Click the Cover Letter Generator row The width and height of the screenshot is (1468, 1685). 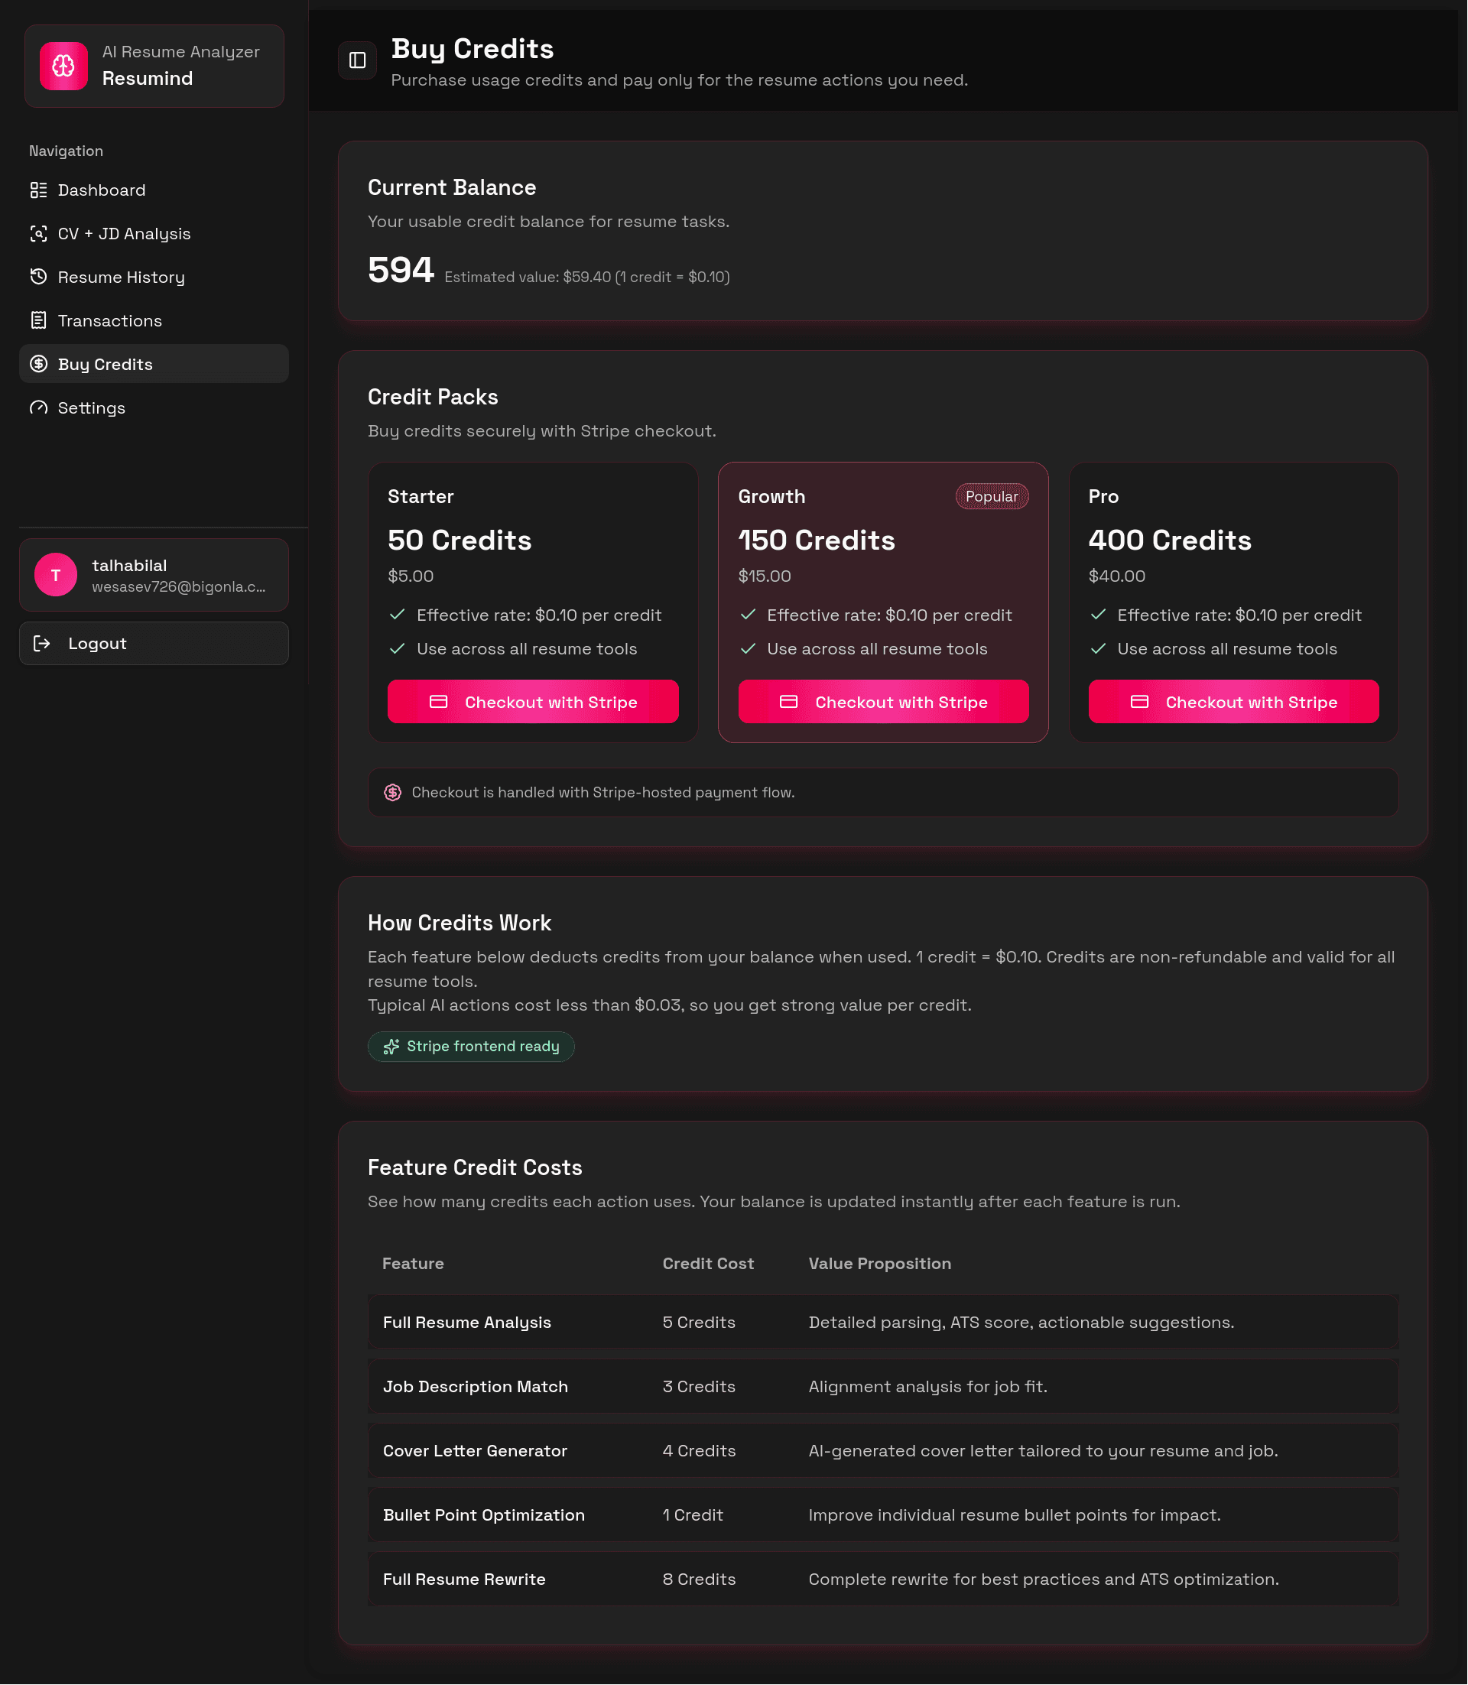(x=883, y=1452)
